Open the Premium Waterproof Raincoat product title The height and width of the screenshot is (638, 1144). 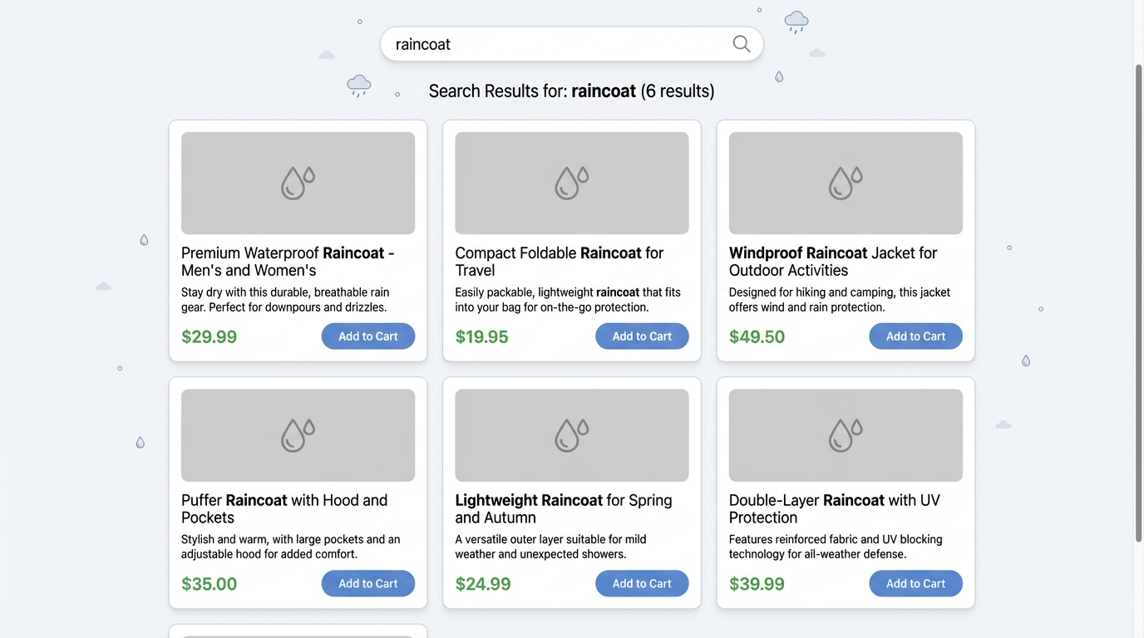click(287, 261)
